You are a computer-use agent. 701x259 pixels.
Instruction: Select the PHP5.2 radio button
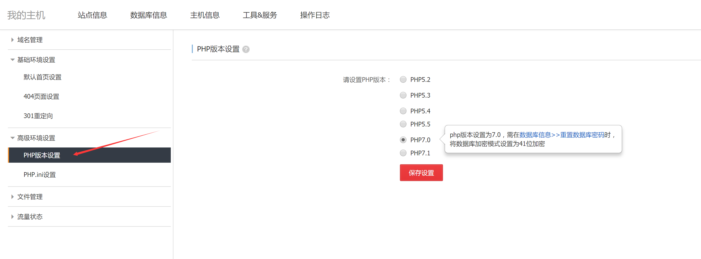click(403, 79)
